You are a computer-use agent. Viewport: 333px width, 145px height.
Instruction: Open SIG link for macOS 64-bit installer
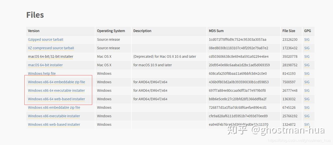(x=307, y=65)
